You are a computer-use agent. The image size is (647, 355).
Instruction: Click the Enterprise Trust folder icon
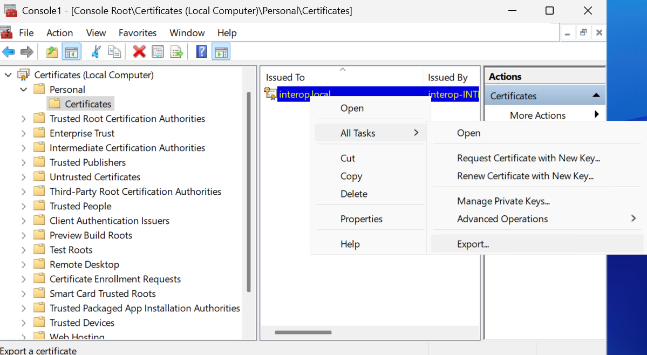[39, 133]
